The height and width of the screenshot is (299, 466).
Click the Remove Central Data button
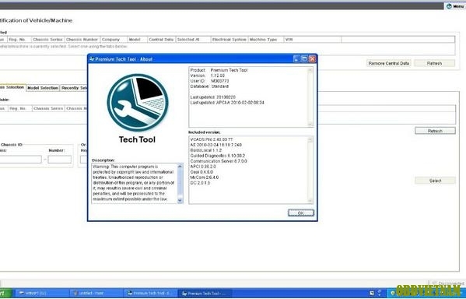(x=388, y=63)
